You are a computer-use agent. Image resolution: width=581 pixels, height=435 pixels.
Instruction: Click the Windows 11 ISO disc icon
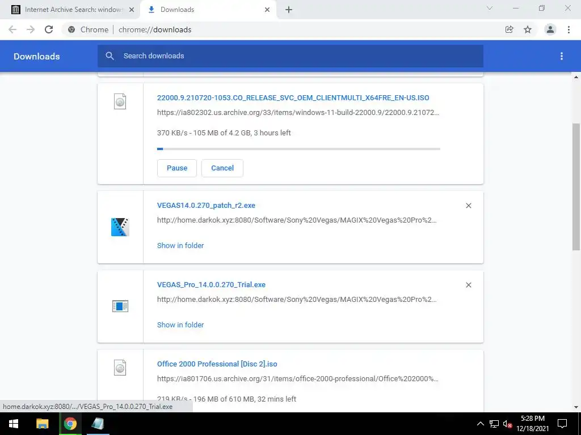click(120, 101)
